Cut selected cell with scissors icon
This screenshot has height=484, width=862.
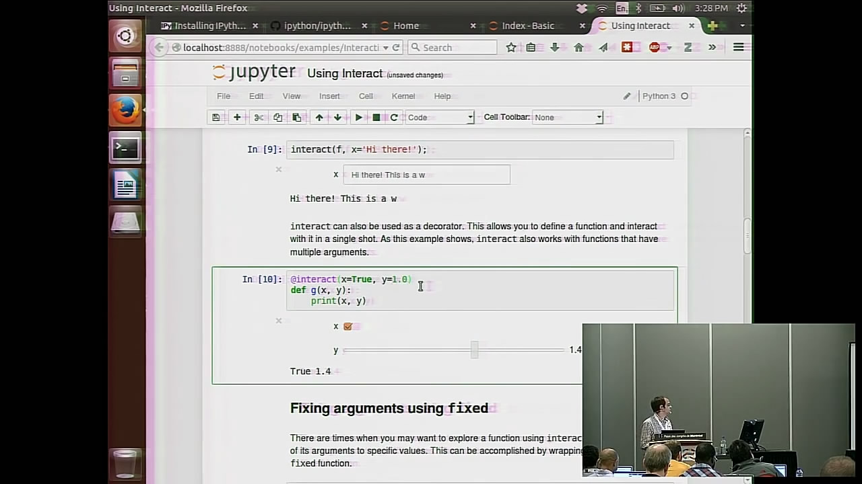pos(259,118)
